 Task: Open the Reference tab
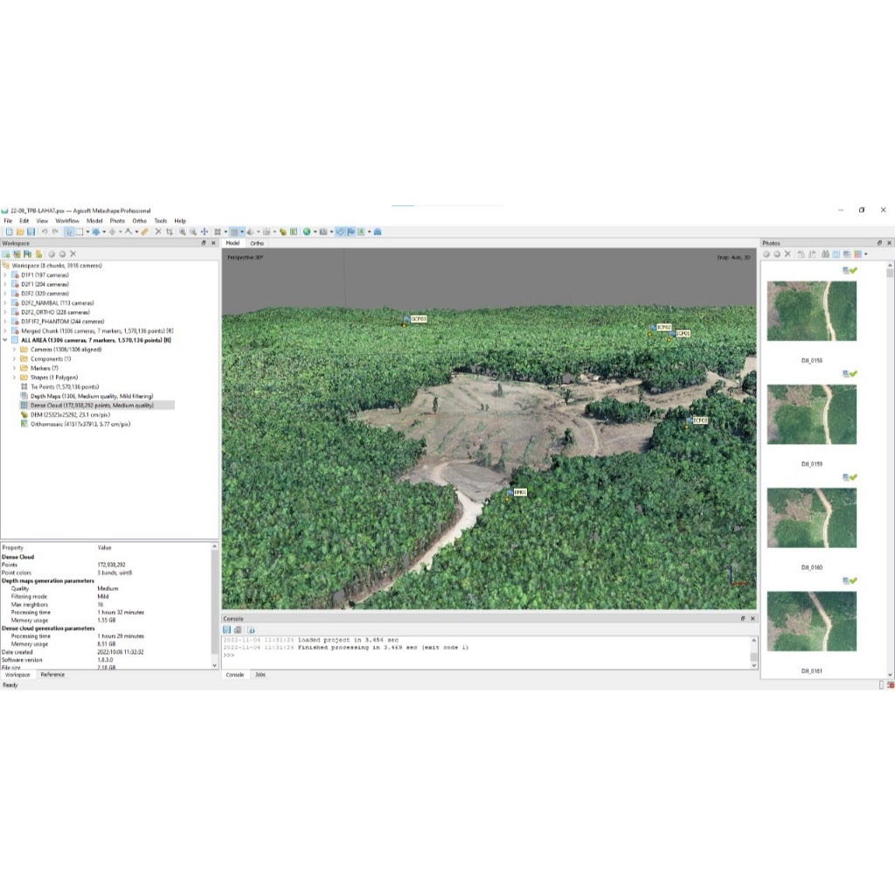pyautogui.click(x=52, y=675)
